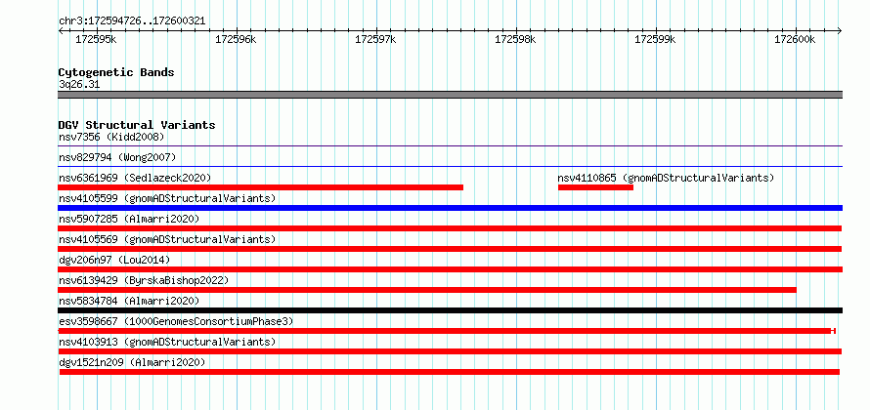The width and height of the screenshot is (870, 410).
Task: Click the thin blue line of nsv829794
Action: [450, 166]
